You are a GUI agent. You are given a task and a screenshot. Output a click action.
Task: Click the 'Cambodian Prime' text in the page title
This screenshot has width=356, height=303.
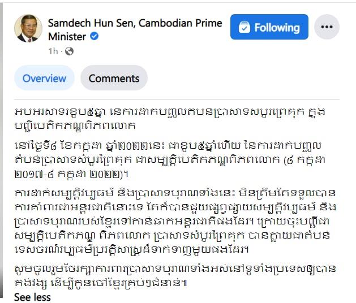coord(181,23)
